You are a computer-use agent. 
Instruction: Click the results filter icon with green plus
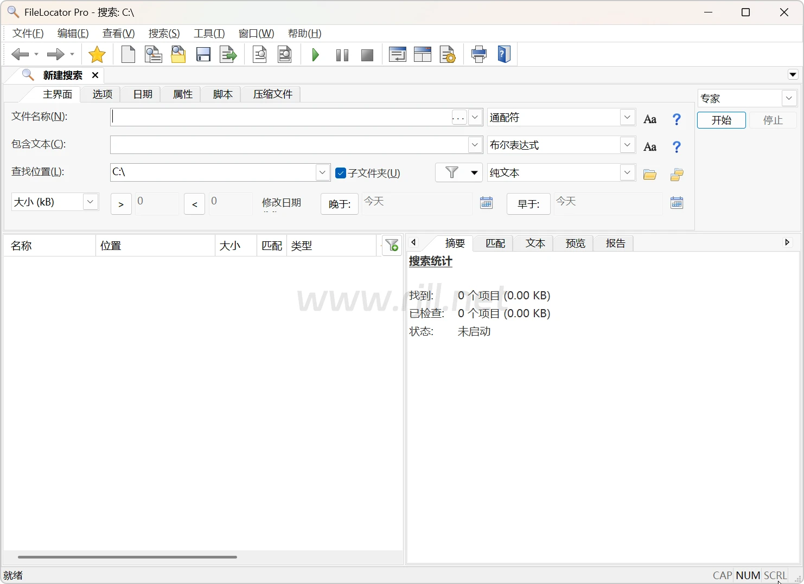pyautogui.click(x=392, y=246)
